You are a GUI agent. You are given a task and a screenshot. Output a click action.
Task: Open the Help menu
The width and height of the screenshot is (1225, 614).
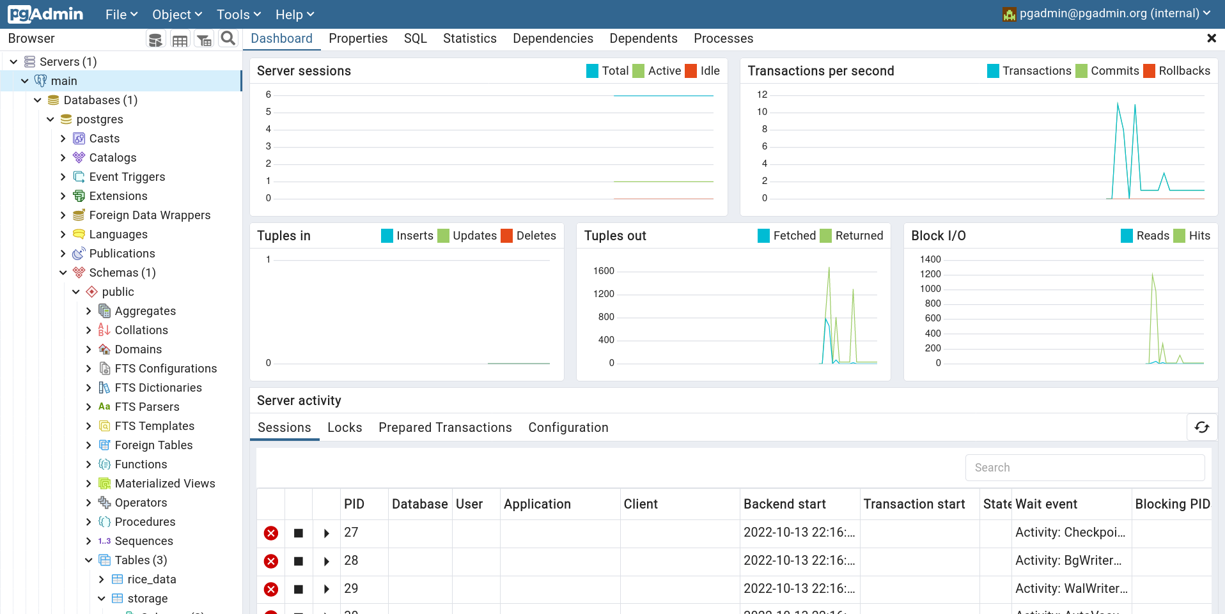pyautogui.click(x=295, y=14)
